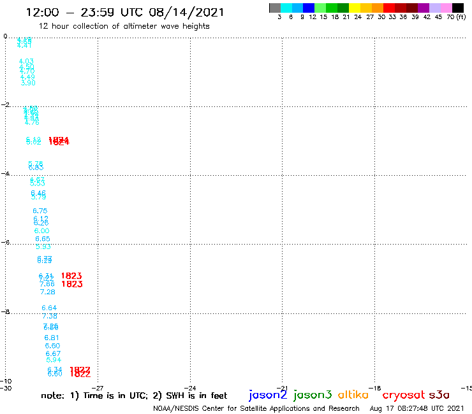Select the dark blue swatch in the color scale
472x414 pixels.
tap(309, 8)
